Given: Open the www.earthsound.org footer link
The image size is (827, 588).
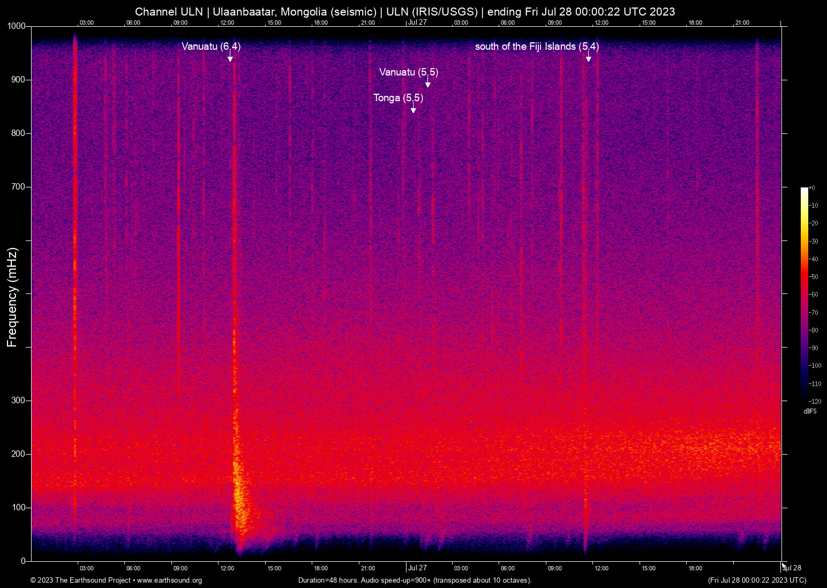Looking at the screenshot, I should coord(170,581).
